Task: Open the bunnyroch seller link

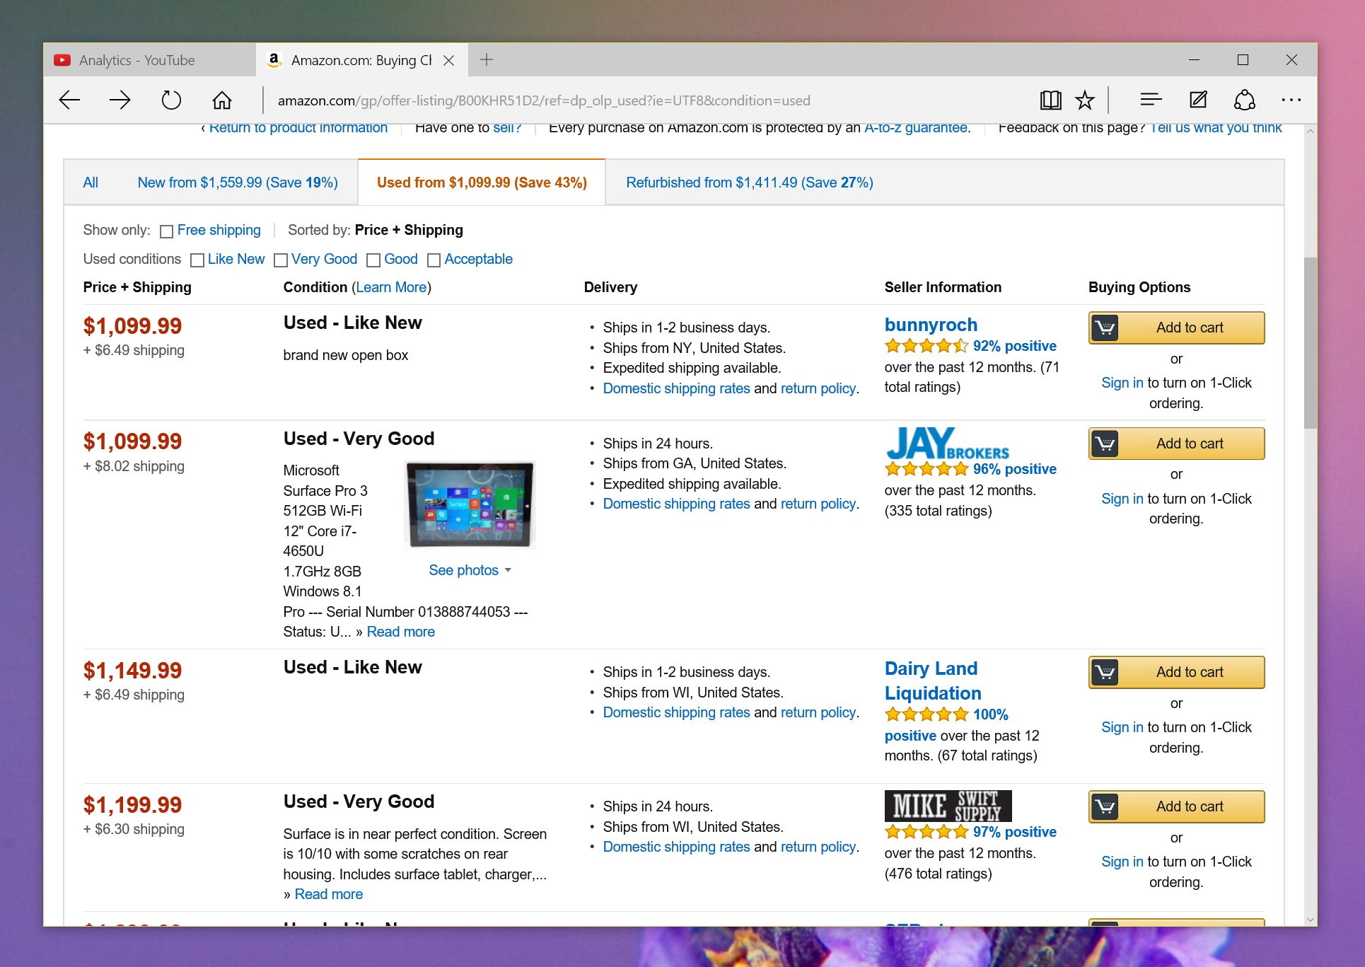Action: (930, 325)
